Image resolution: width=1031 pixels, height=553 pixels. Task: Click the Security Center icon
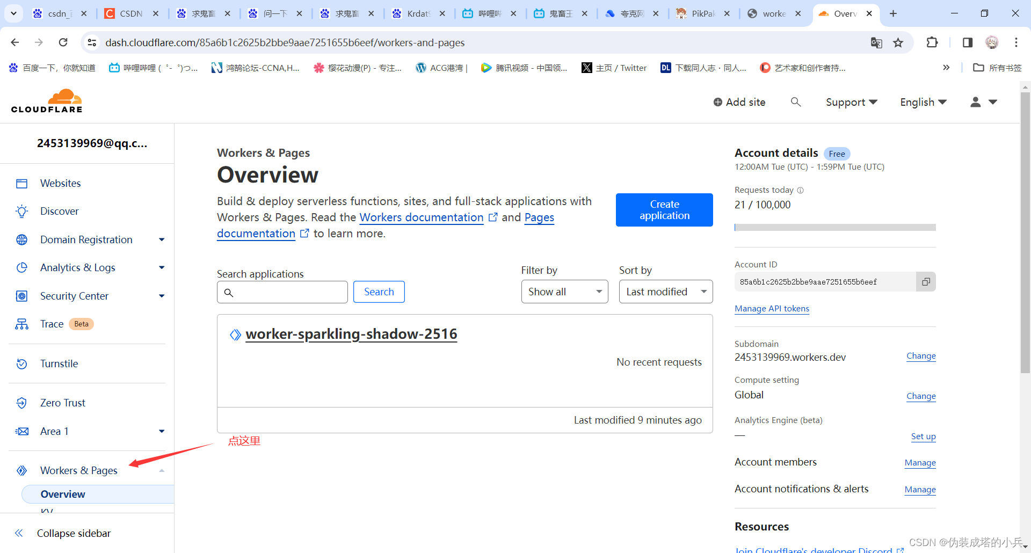[x=21, y=296]
